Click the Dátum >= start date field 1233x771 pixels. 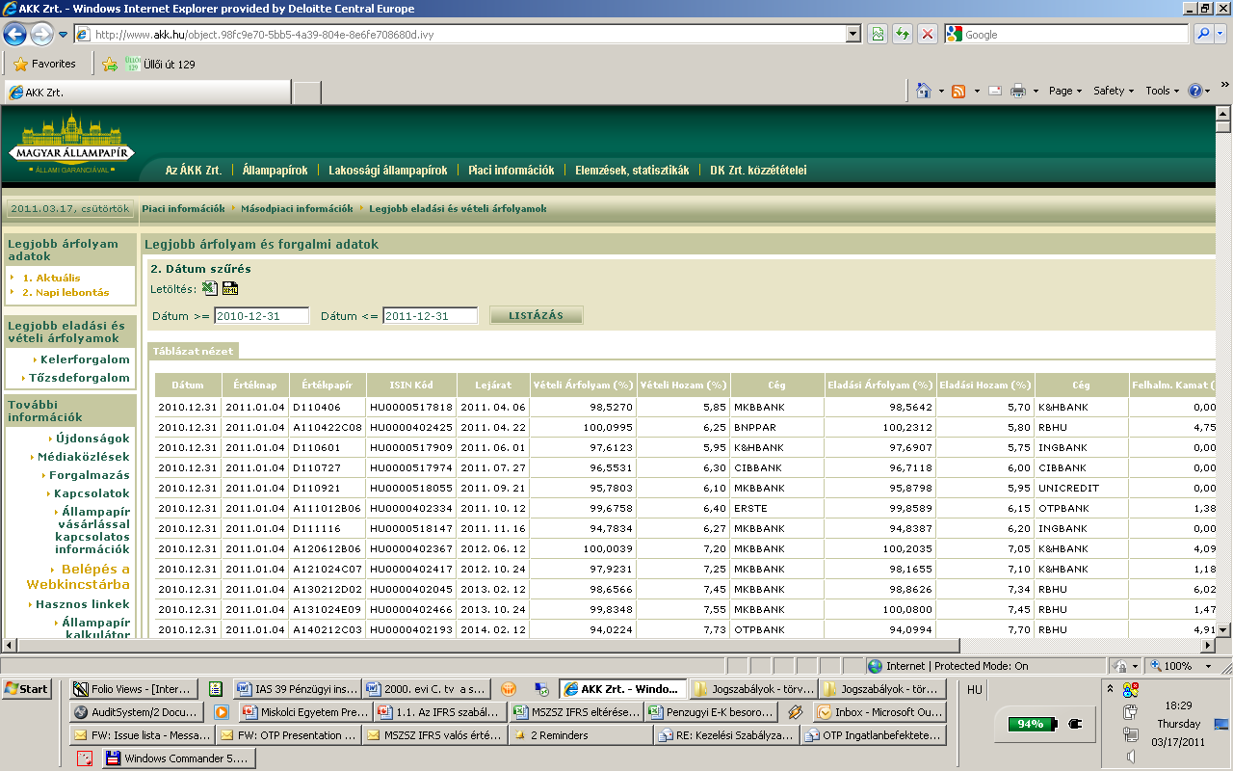tap(261, 315)
